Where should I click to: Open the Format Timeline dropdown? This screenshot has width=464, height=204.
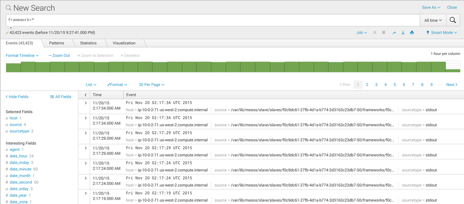coord(22,56)
